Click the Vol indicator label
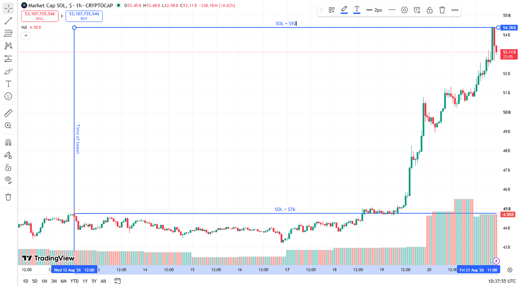 point(24,27)
